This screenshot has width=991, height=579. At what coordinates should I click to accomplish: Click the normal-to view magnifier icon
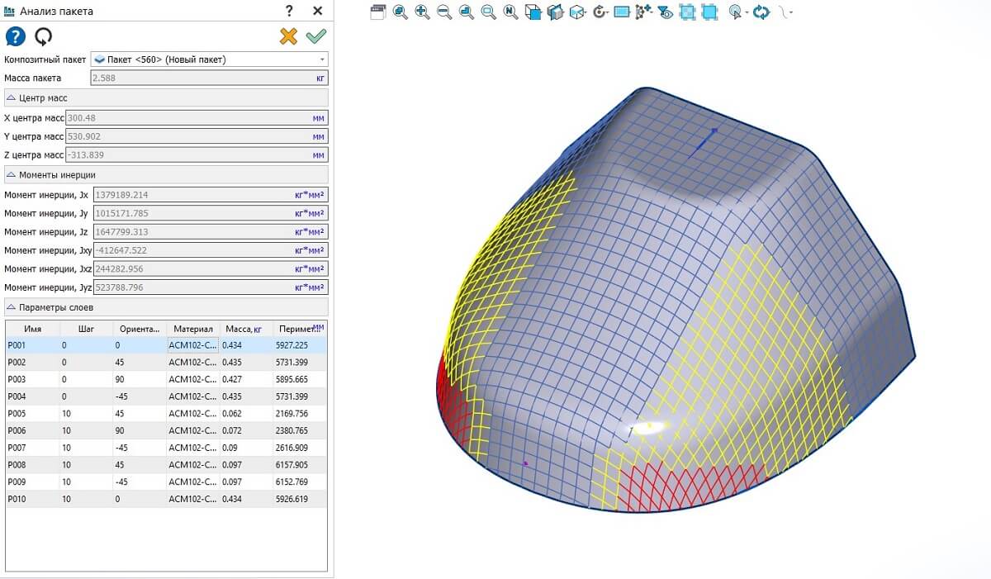(x=510, y=12)
